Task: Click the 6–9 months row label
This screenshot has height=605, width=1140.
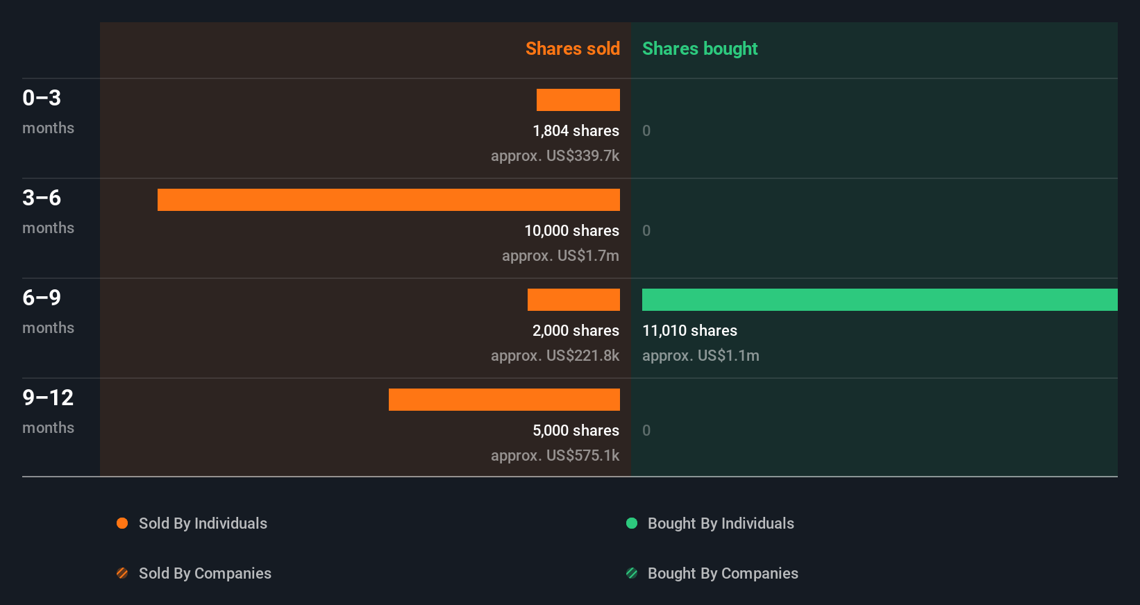Action: 48,311
